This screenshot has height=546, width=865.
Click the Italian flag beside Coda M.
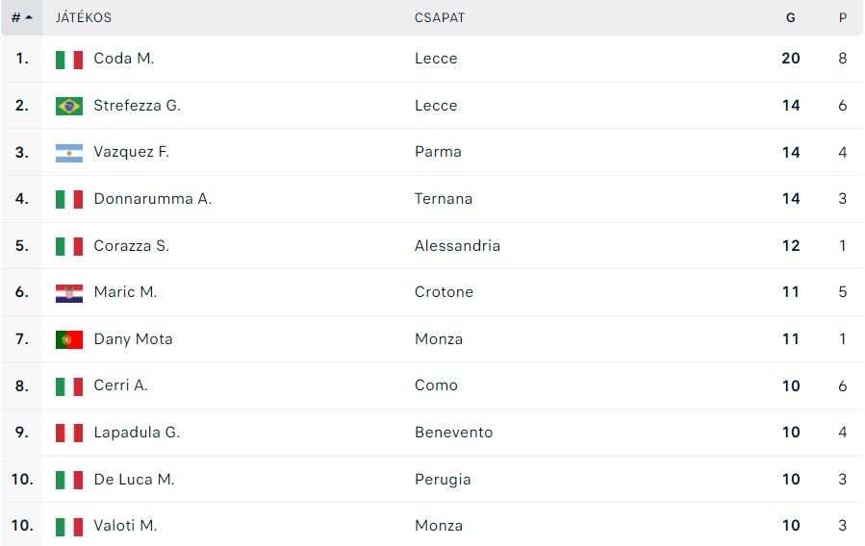pyautogui.click(x=69, y=60)
